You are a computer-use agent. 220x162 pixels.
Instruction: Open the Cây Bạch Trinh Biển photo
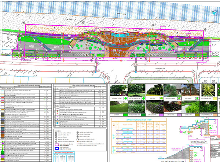click(x=136, y=107)
